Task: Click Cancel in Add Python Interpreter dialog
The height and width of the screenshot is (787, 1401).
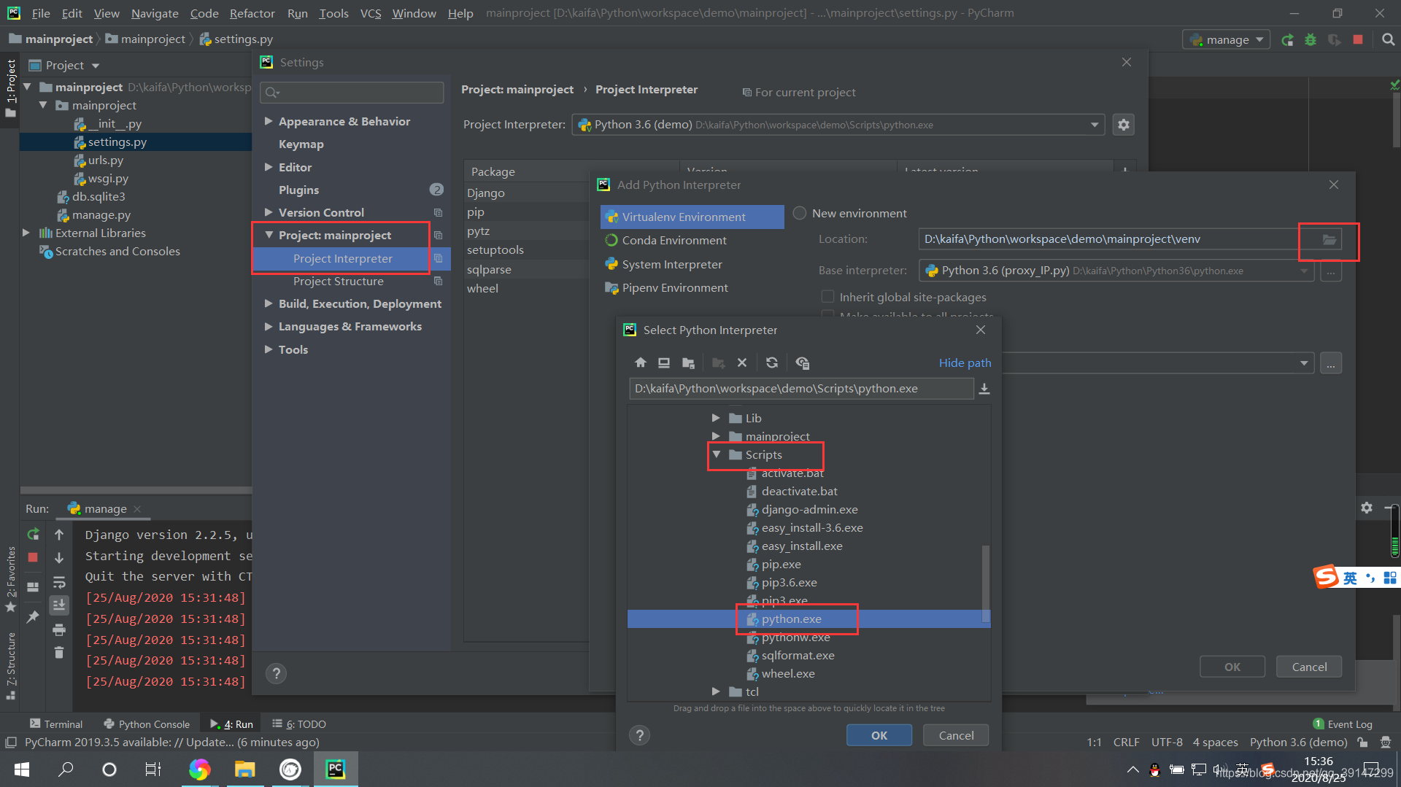Action: (x=1309, y=667)
